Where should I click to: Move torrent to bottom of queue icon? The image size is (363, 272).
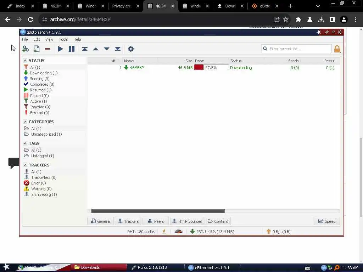pos(118,49)
